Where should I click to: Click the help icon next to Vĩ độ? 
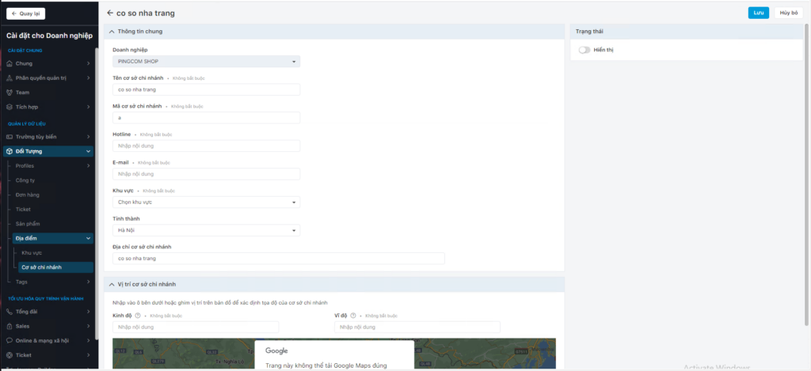[x=352, y=315]
